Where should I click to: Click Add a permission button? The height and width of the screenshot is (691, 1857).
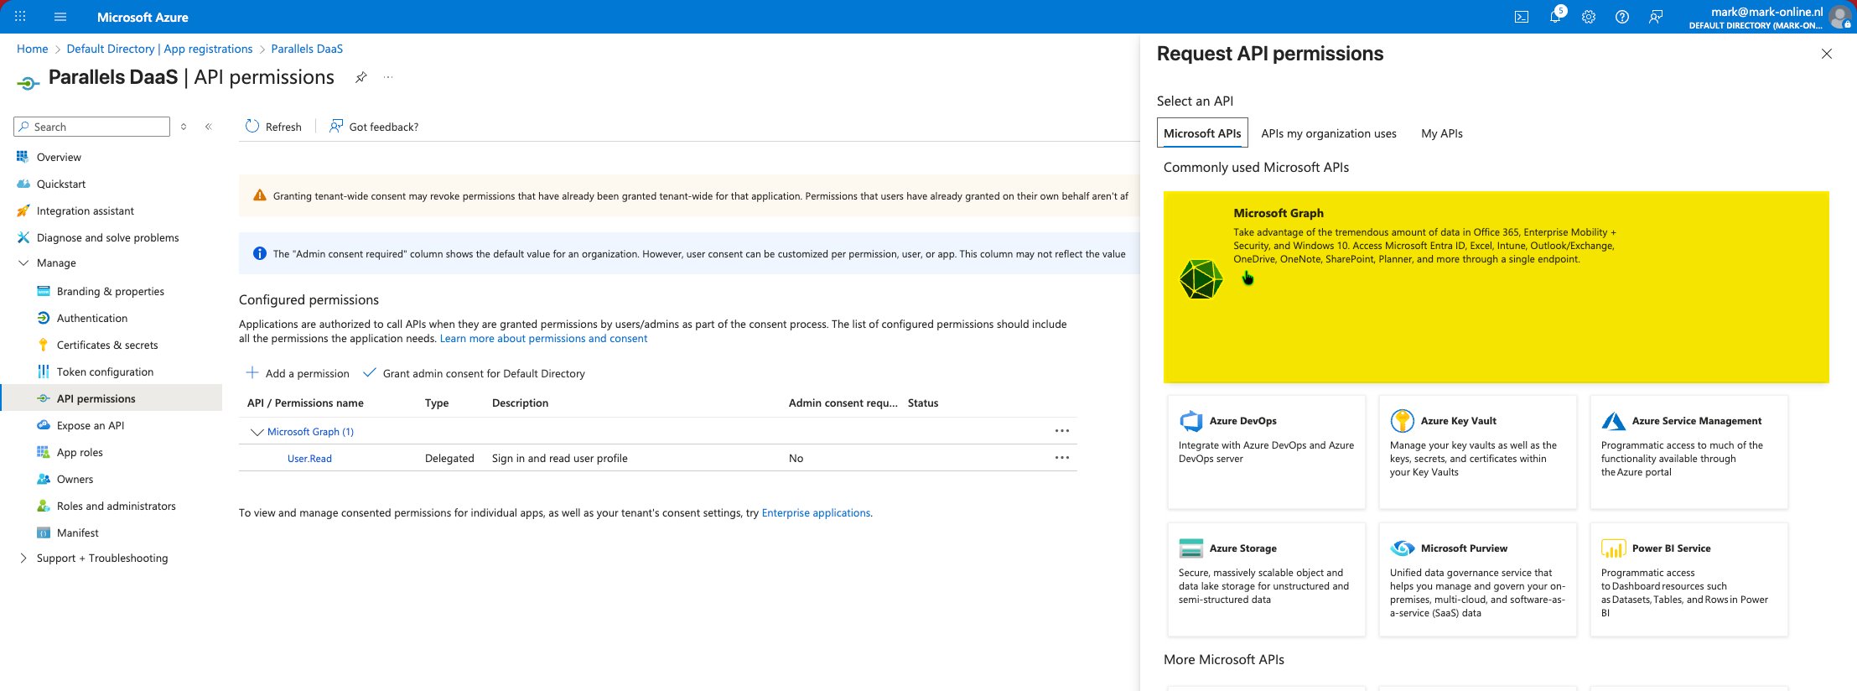[298, 373]
